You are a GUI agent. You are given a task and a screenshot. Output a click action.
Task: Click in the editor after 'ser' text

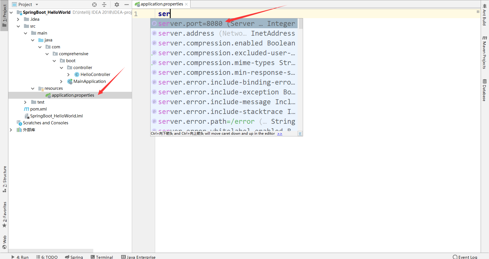170,14
